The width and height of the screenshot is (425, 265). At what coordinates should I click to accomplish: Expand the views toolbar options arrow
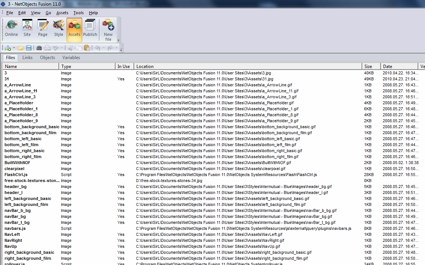119,40
